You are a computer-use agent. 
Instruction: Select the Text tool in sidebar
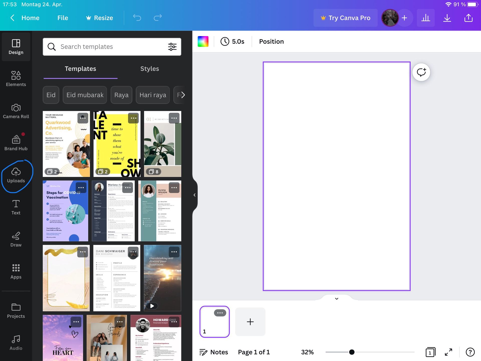[x=16, y=207]
